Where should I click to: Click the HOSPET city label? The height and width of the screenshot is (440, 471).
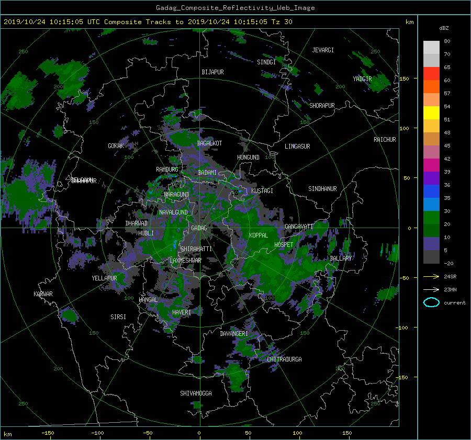click(x=284, y=245)
